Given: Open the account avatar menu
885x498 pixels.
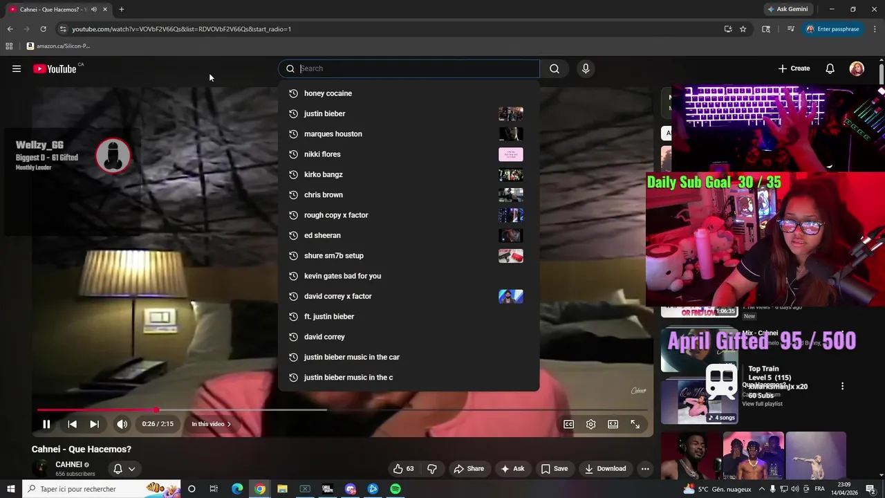Looking at the screenshot, I should point(857,68).
